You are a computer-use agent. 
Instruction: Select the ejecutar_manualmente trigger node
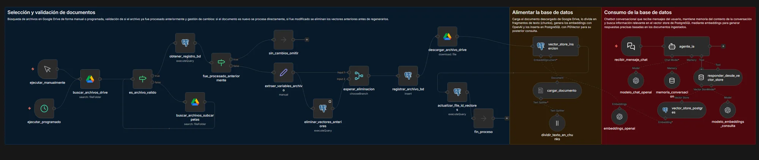click(x=47, y=69)
